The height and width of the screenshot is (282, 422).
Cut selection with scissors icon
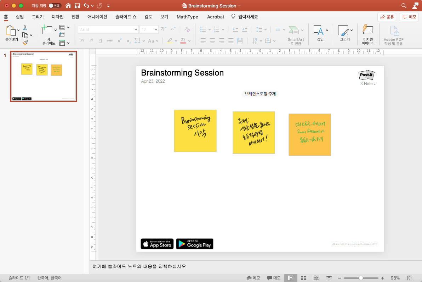[x=25, y=28]
